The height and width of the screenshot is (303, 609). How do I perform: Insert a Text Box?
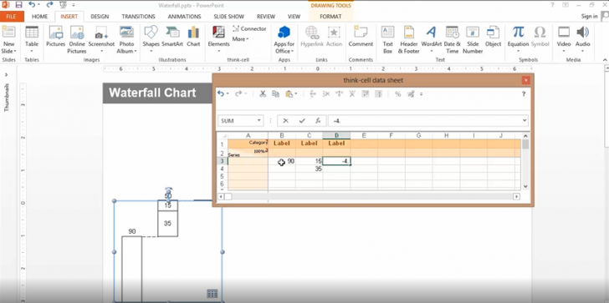tap(387, 39)
